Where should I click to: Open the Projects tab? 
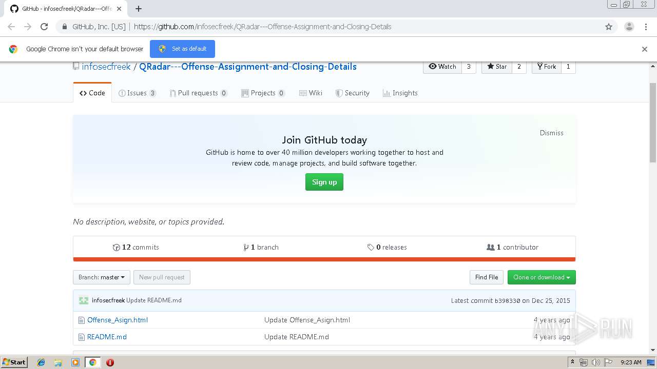tap(263, 93)
